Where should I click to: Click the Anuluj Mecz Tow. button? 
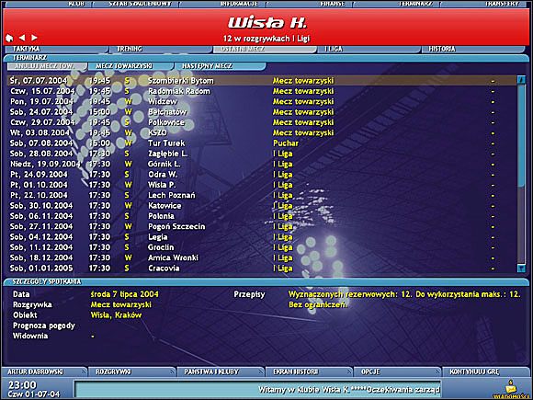[x=47, y=66]
